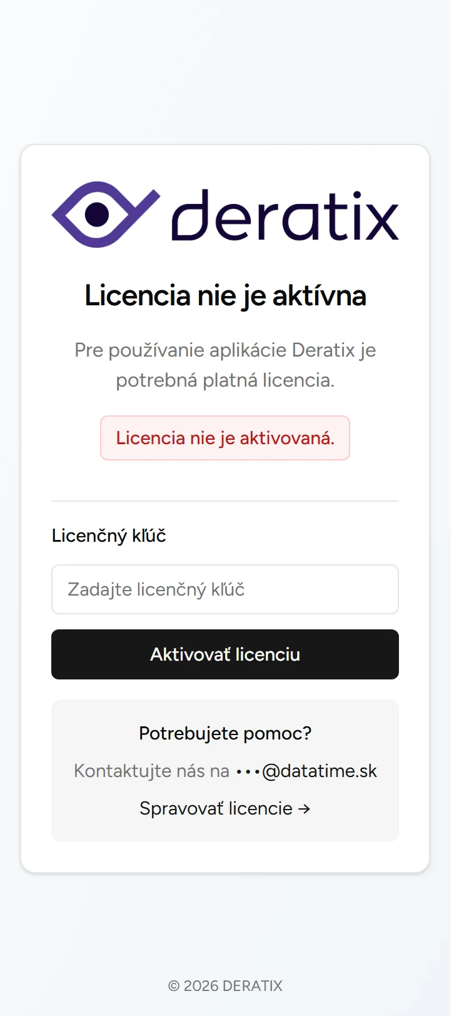Click the deratix wordmark beside the eye icon

coord(285,216)
